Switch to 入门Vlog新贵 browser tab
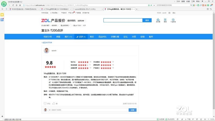Viewport: 215px width, 121px height. (56, 9)
